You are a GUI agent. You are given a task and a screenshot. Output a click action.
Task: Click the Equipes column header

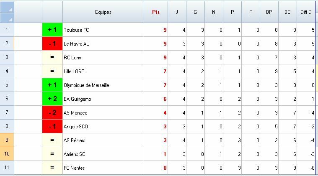[x=103, y=12]
